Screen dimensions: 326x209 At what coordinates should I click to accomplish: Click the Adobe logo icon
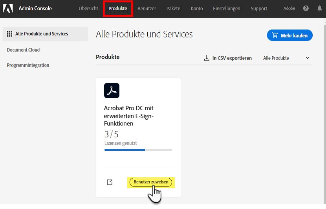point(8,9)
